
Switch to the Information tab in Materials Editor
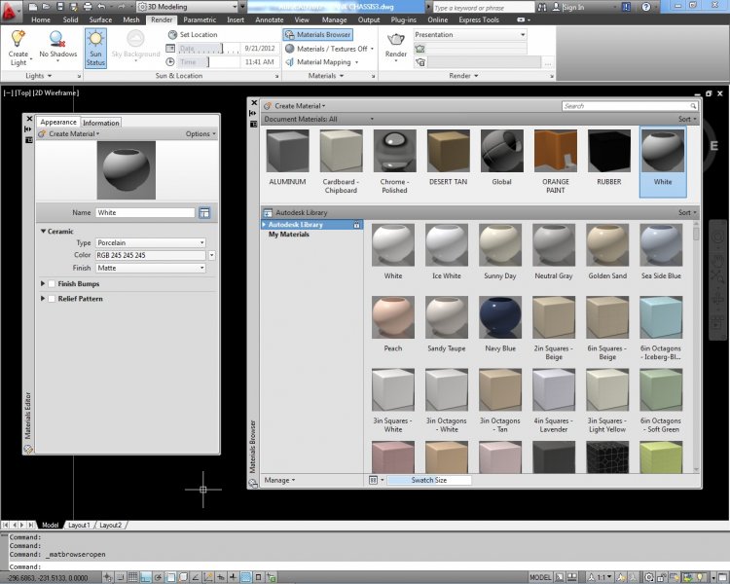[x=101, y=123]
